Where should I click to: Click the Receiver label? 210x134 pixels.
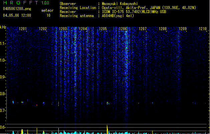pyautogui.click(x=68, y=12)
